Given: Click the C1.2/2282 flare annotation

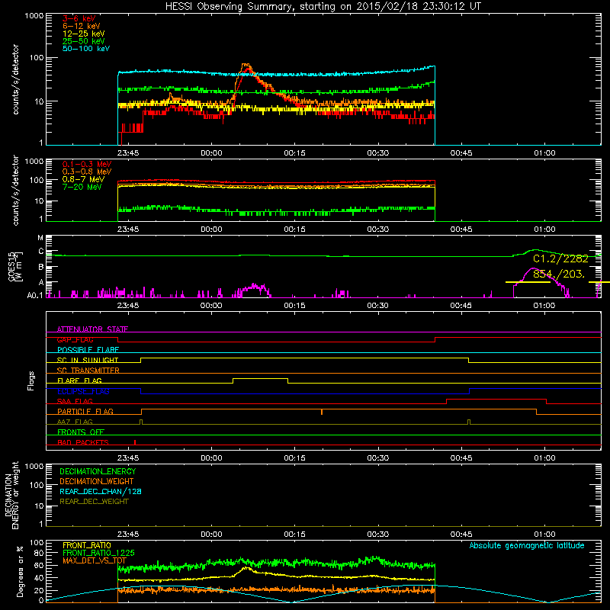Looking at the screenshot, I should tap(560, 258).
